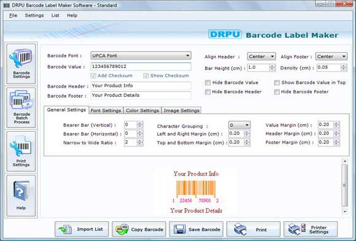356x241 pixels.
Task: Click the Copy Barcode button
Action: click(139, 229)
